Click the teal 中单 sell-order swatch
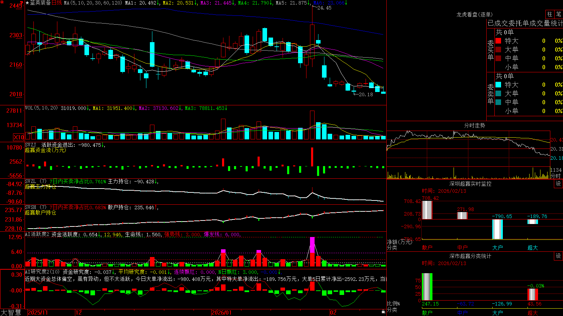 [x=498, y=102]
